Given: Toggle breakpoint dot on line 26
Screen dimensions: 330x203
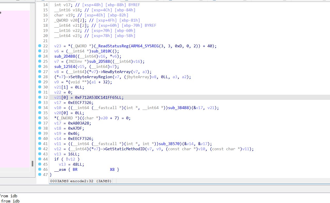Looking at the screenshot, I should (x=40, y=66).
